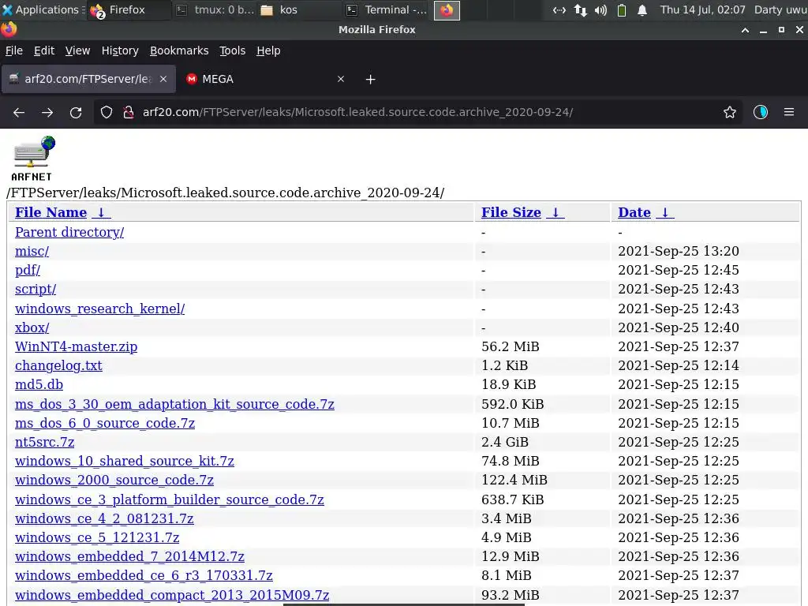
Task: Click the File Name column header link
Action: tap(51, 212)
